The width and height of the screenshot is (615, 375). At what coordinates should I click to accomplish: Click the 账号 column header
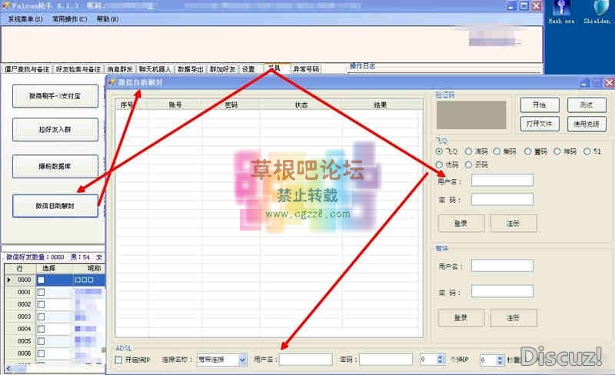[x=175, y=105]
